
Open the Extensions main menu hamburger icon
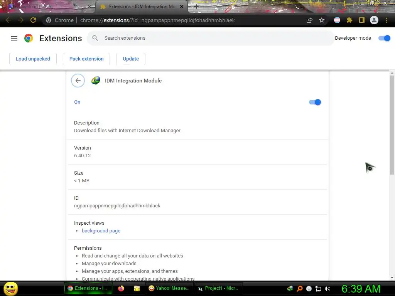point(14,38)
